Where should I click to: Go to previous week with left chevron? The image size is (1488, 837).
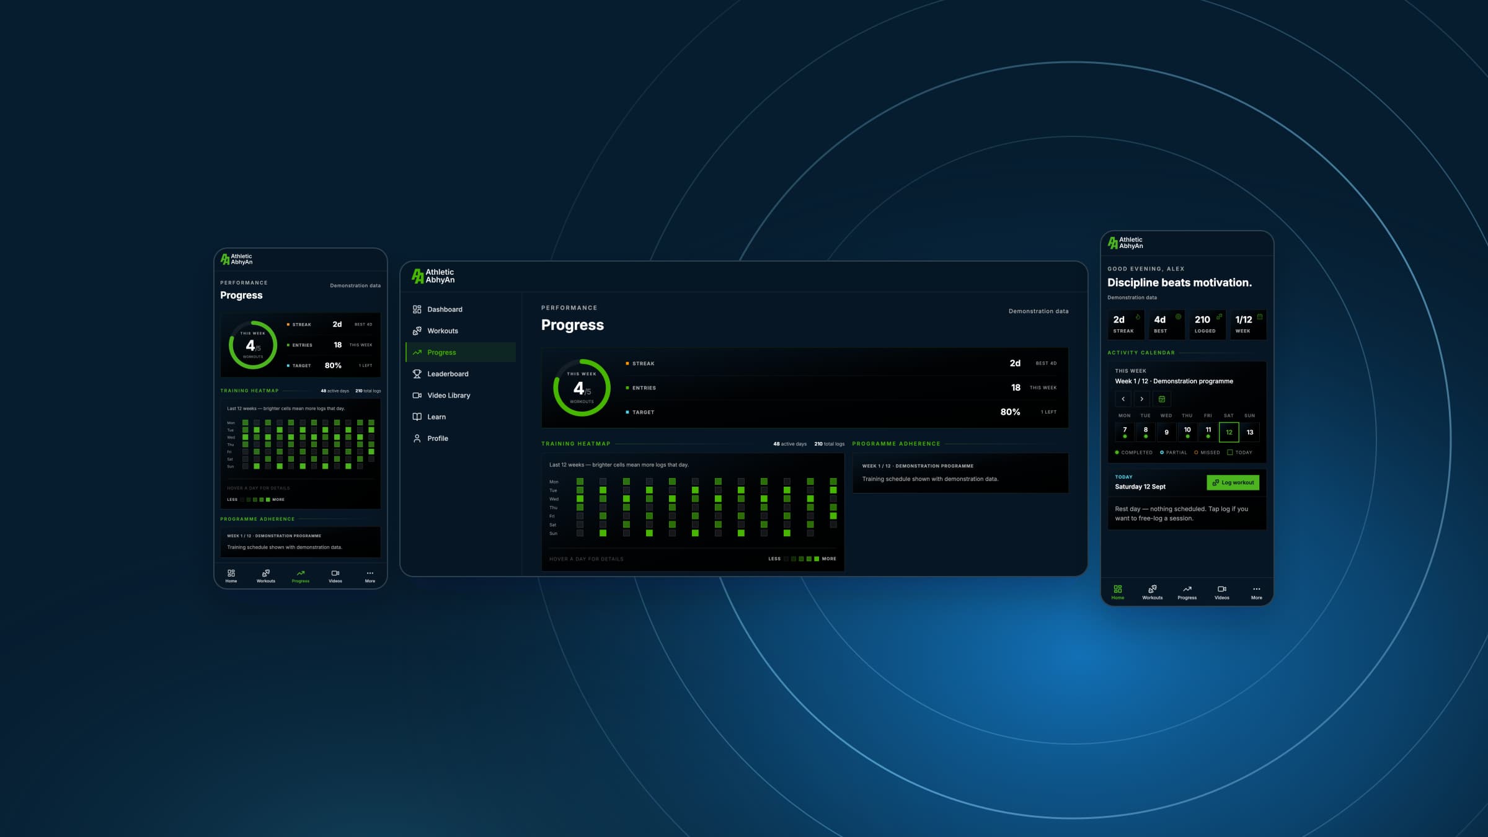(1123, 399)
